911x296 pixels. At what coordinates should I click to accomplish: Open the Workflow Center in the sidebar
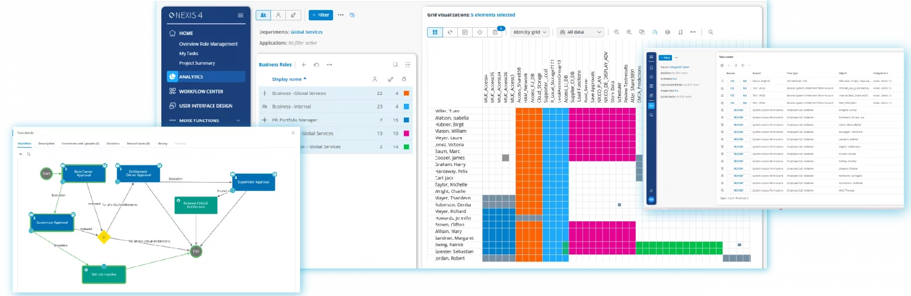click(x=200, y=91)
